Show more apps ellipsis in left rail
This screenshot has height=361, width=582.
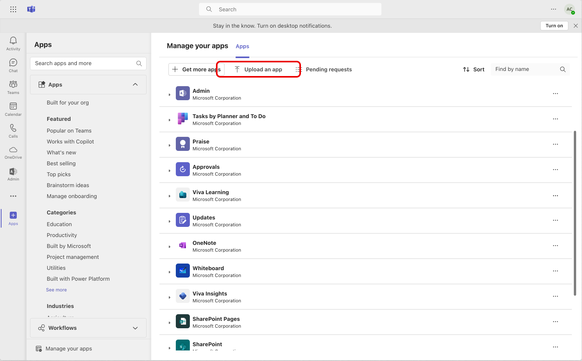13,196
